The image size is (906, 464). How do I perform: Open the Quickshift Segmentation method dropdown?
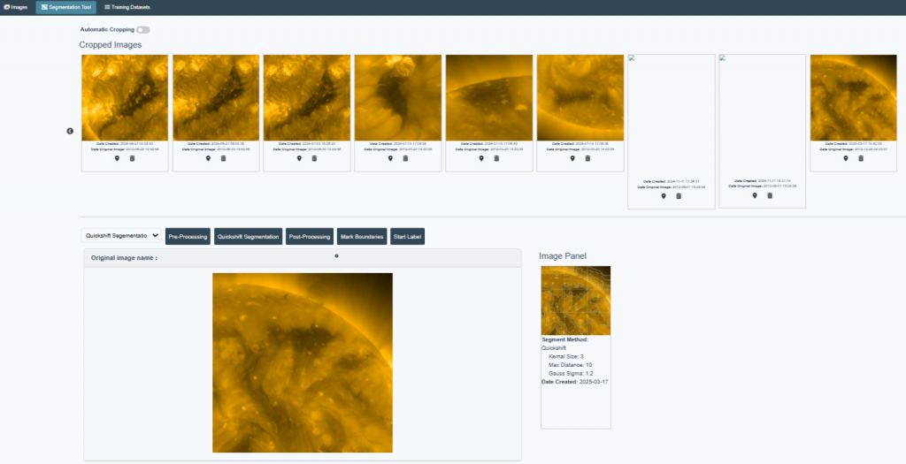120,236
